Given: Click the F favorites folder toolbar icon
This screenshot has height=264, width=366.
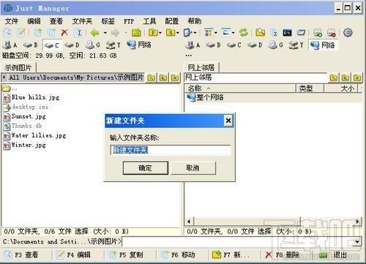Looking at the screenshot, I should [153, 32].
